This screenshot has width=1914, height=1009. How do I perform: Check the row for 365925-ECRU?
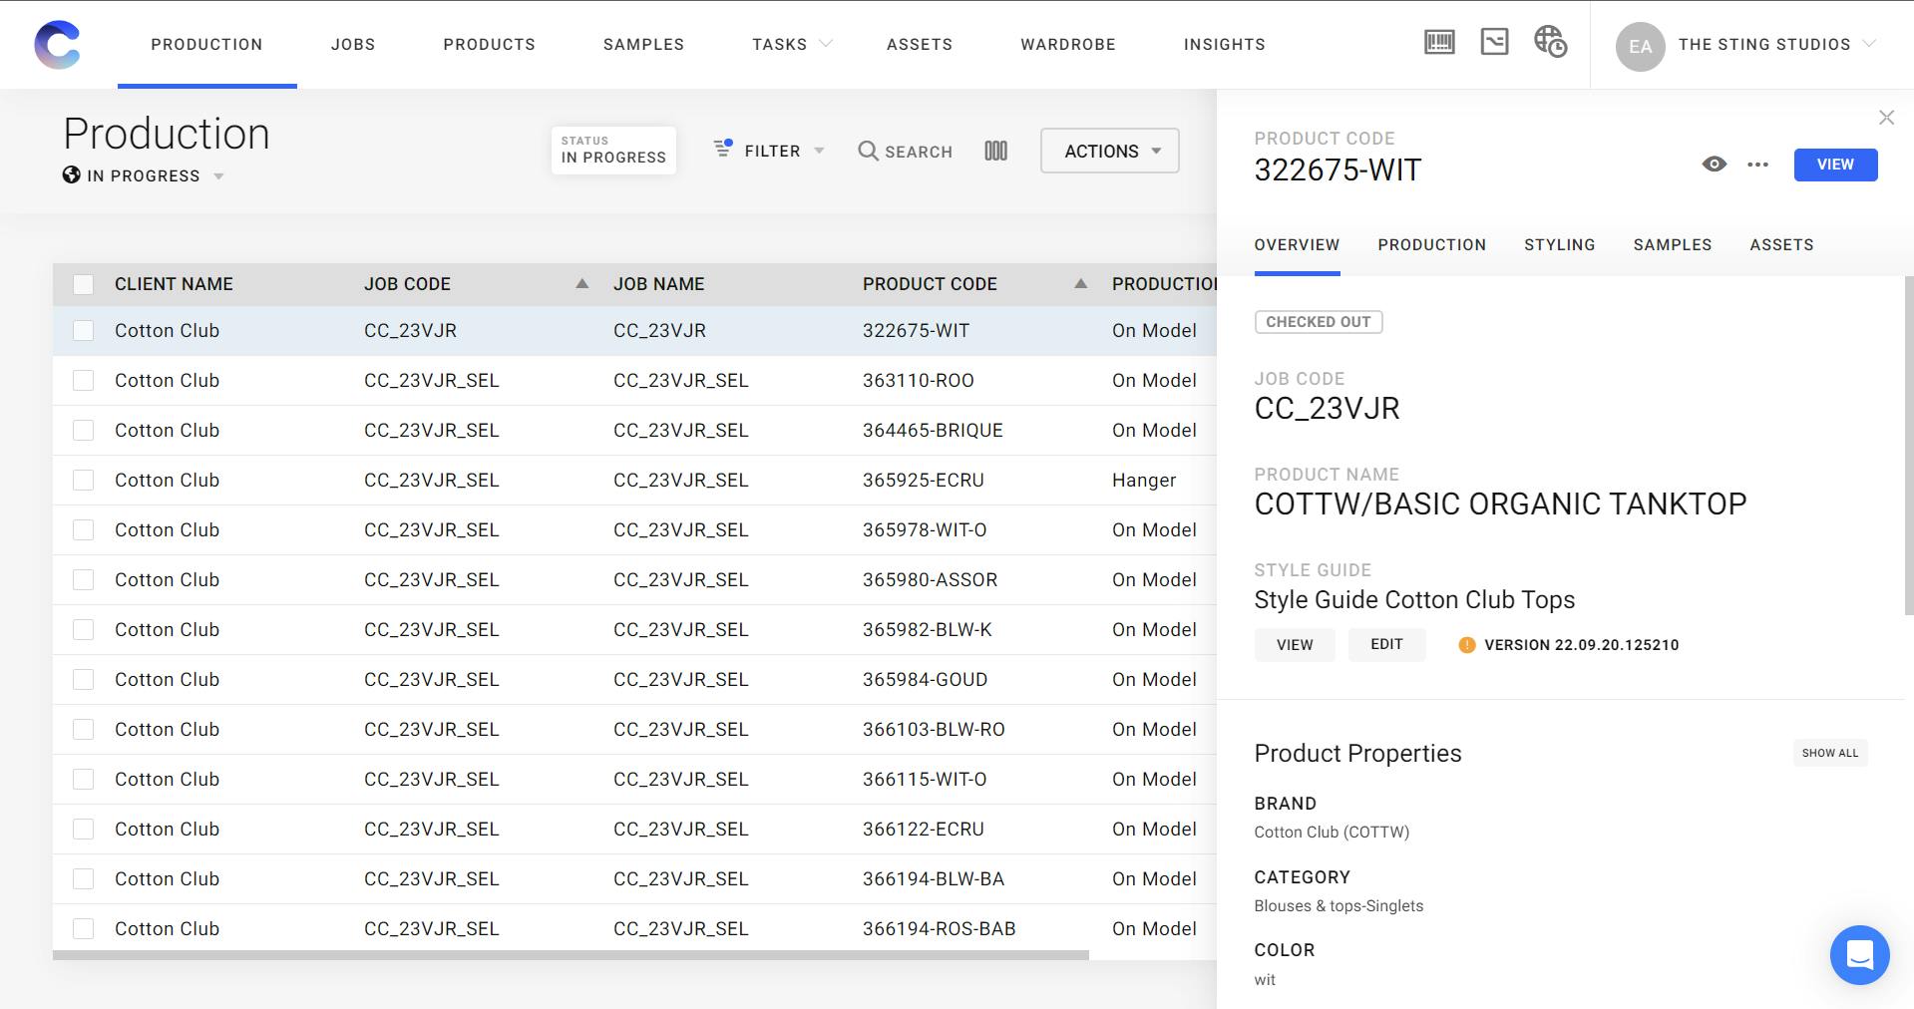(x=84, y=481)
